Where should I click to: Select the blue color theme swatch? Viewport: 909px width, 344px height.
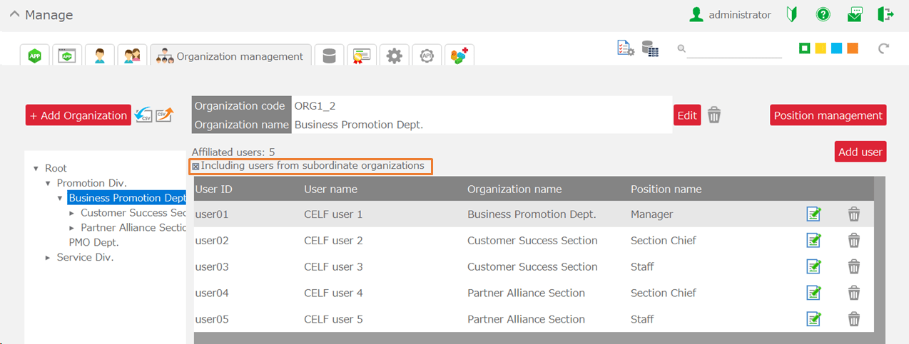click(x=836, y=48)
